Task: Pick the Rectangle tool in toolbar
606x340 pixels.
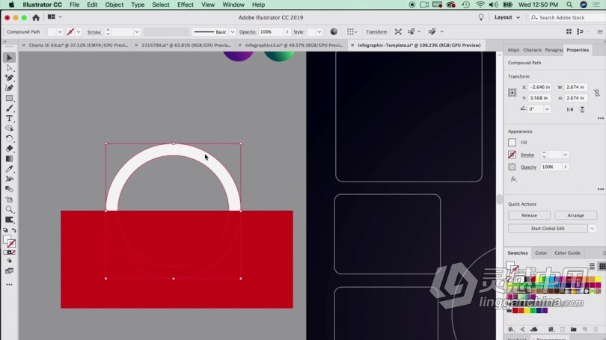Action: (10, 98)
